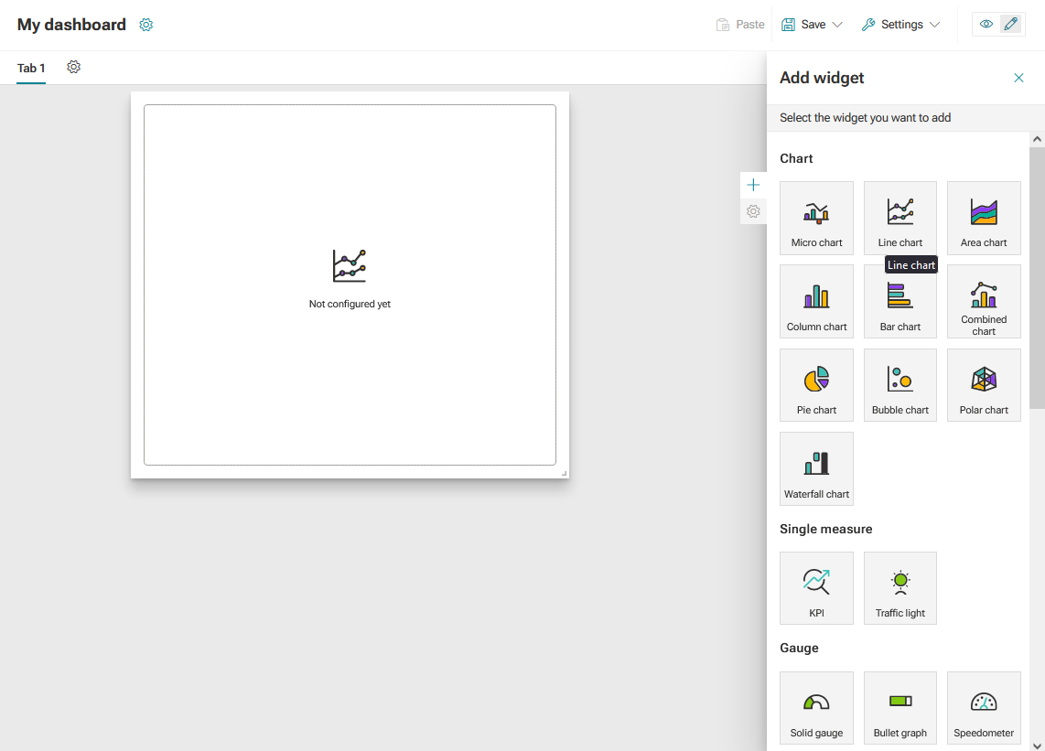1045x751 pixels.
Task: Click the widget resize handle corner
Action: pyautogui.click(x=564, y=473)
